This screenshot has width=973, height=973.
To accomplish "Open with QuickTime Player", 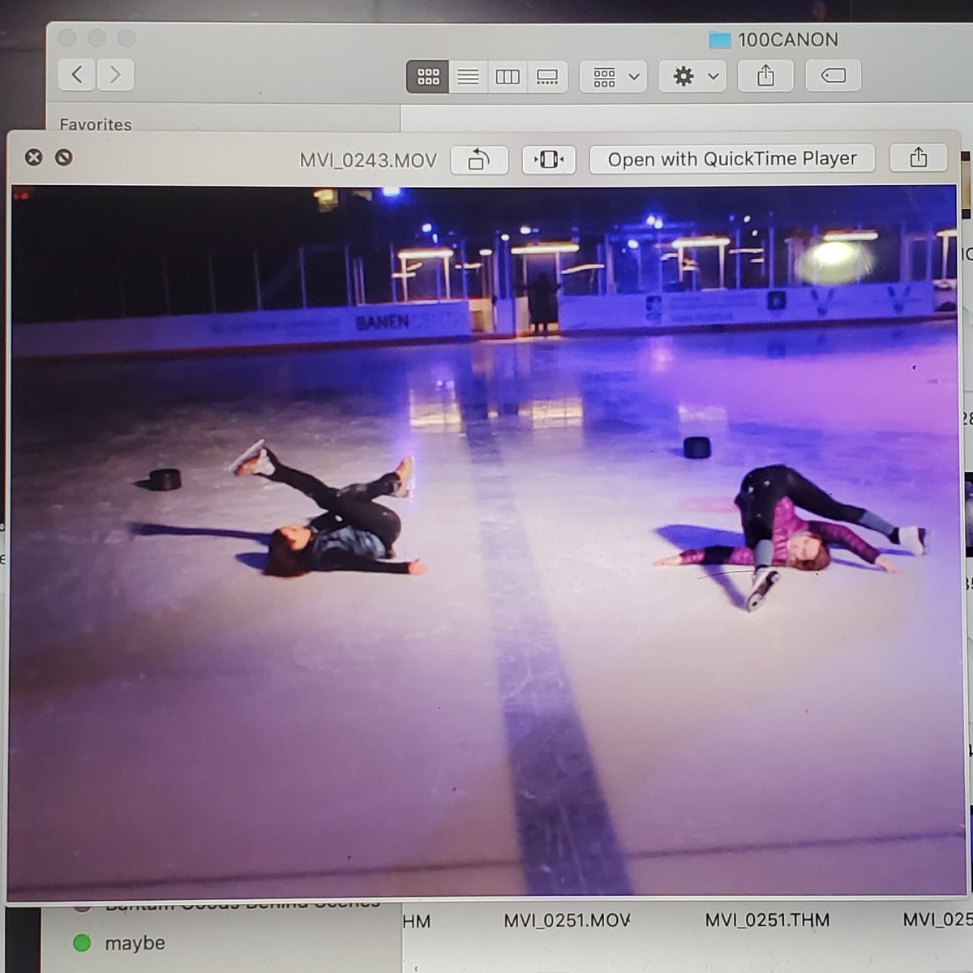I will tap(731, 158).
